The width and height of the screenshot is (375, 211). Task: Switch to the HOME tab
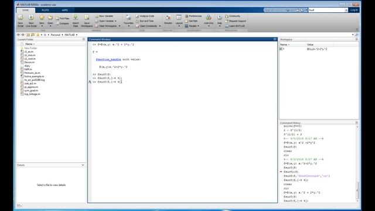point(26,11)
